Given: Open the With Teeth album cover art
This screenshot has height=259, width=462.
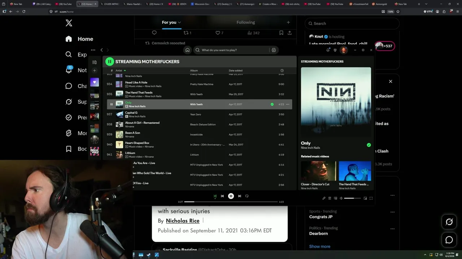Looking at the screenshot, I should [x=336, y=102].
